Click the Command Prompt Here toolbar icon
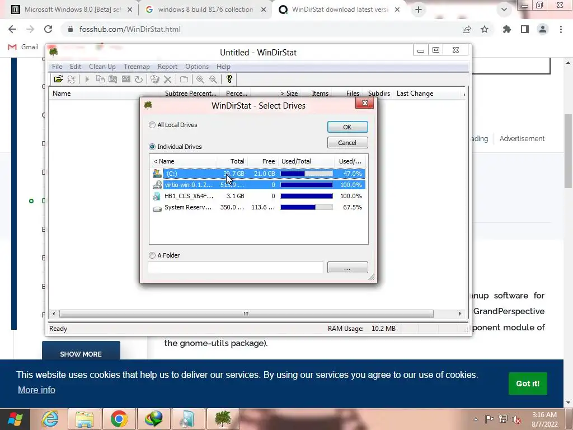Screen dimensions: 573x430 126,79
